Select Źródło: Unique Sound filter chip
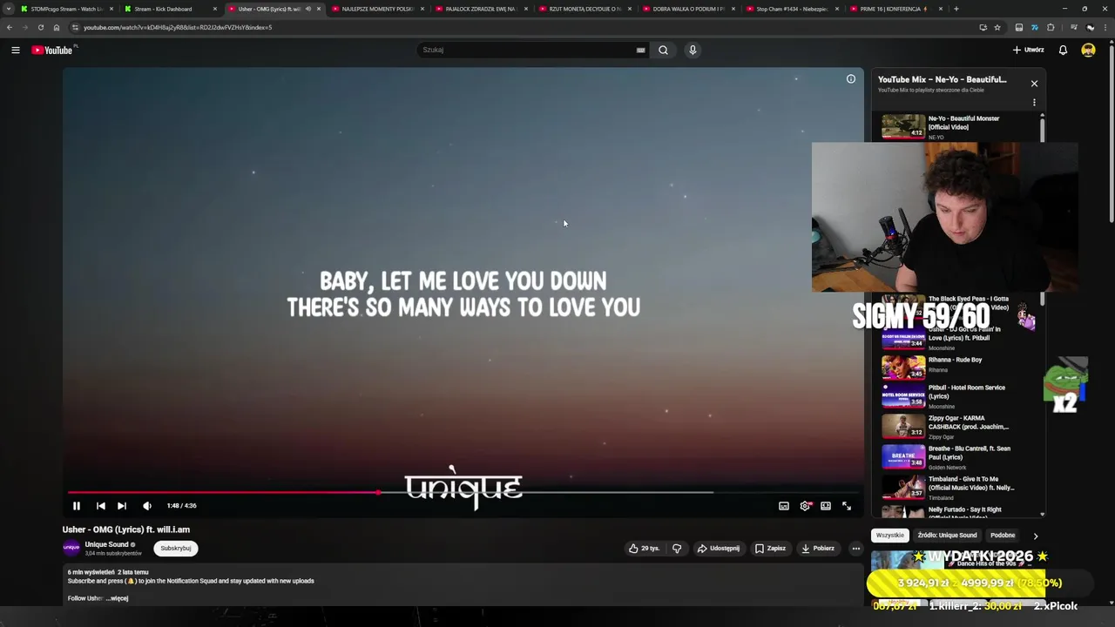Image resolution: width=1115 pixels, height=627 pixels. click(947, 536)
